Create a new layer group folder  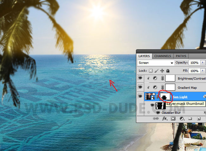(190, 119)
